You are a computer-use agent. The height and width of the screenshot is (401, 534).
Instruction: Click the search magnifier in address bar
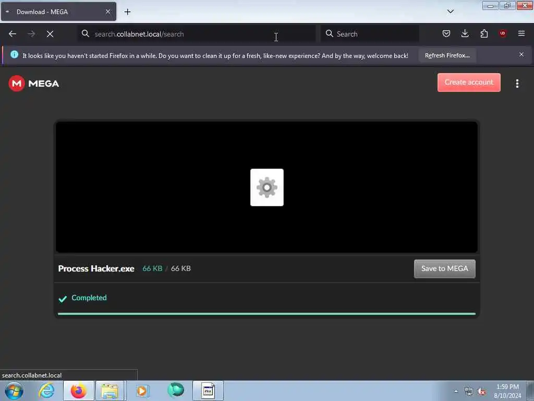point(86,33)
